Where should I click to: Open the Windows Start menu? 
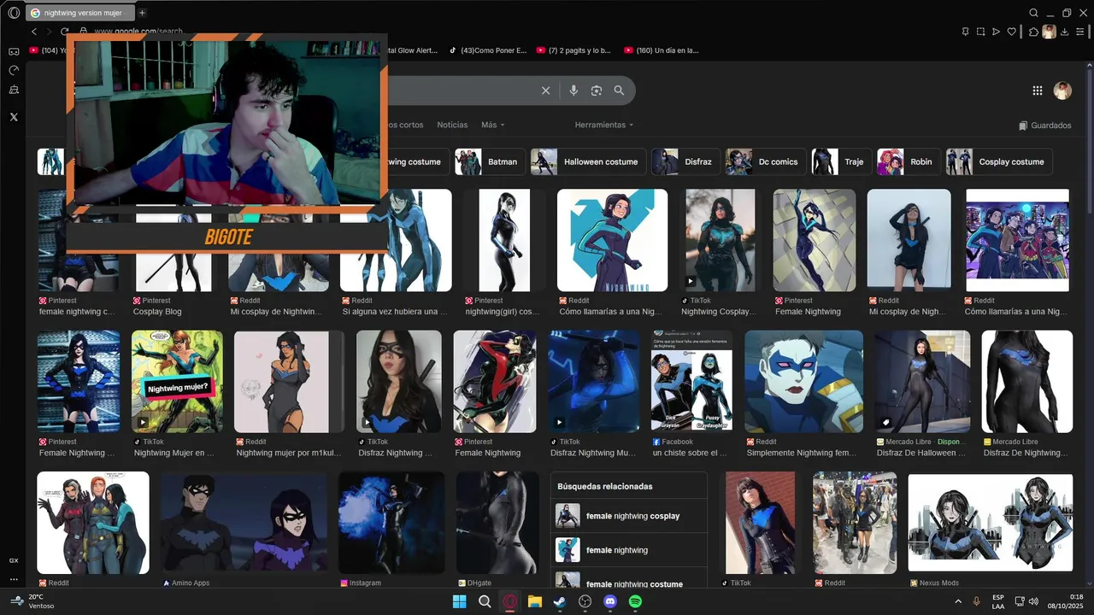click(459, 601)
